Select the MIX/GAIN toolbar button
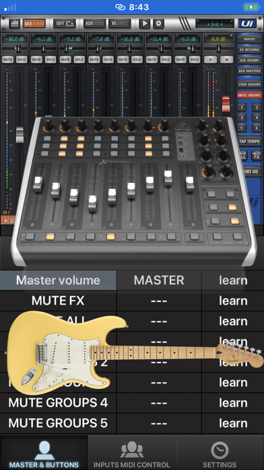 click(34, 24)
